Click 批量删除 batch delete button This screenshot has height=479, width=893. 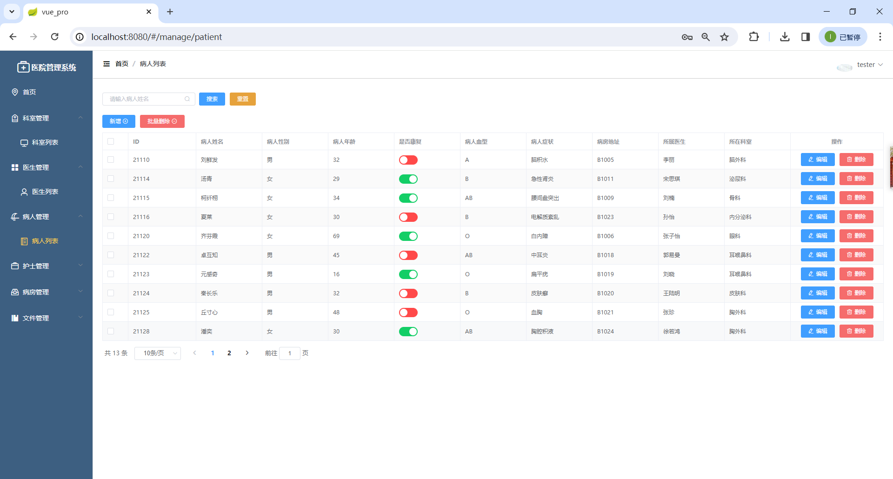[162, 121]
